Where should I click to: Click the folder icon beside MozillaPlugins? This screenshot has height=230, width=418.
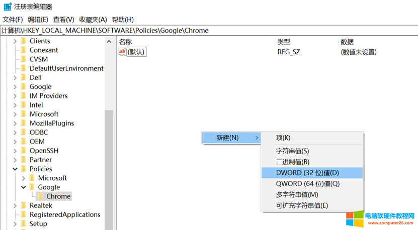pos(23,124)
